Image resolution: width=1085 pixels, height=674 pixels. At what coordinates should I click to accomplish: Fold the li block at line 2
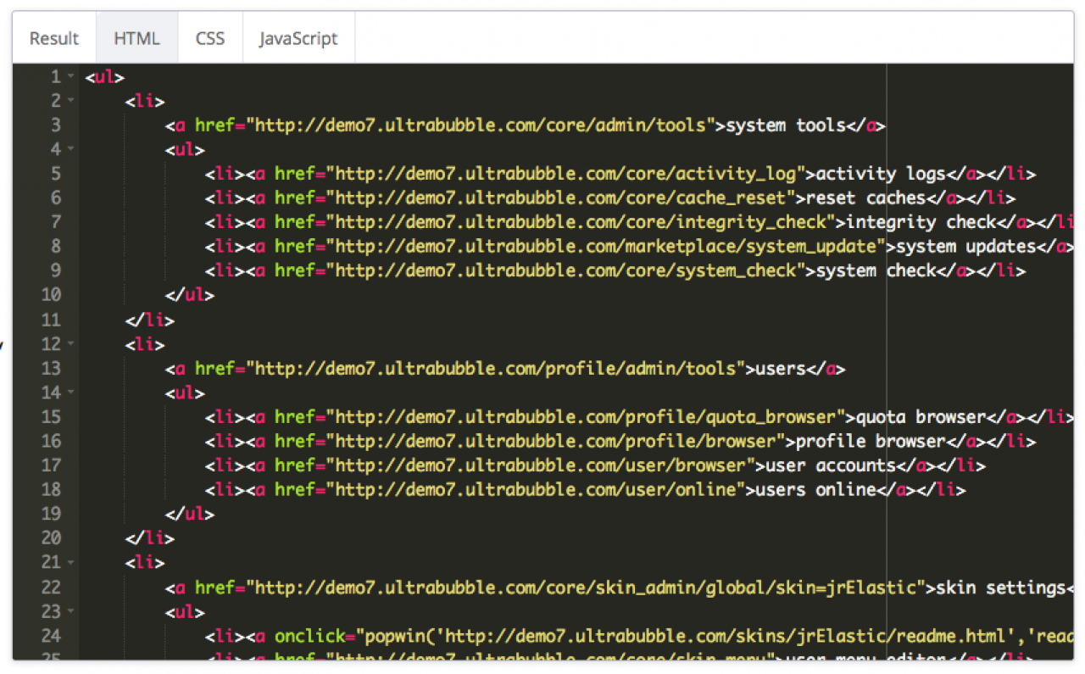(71, 102)
